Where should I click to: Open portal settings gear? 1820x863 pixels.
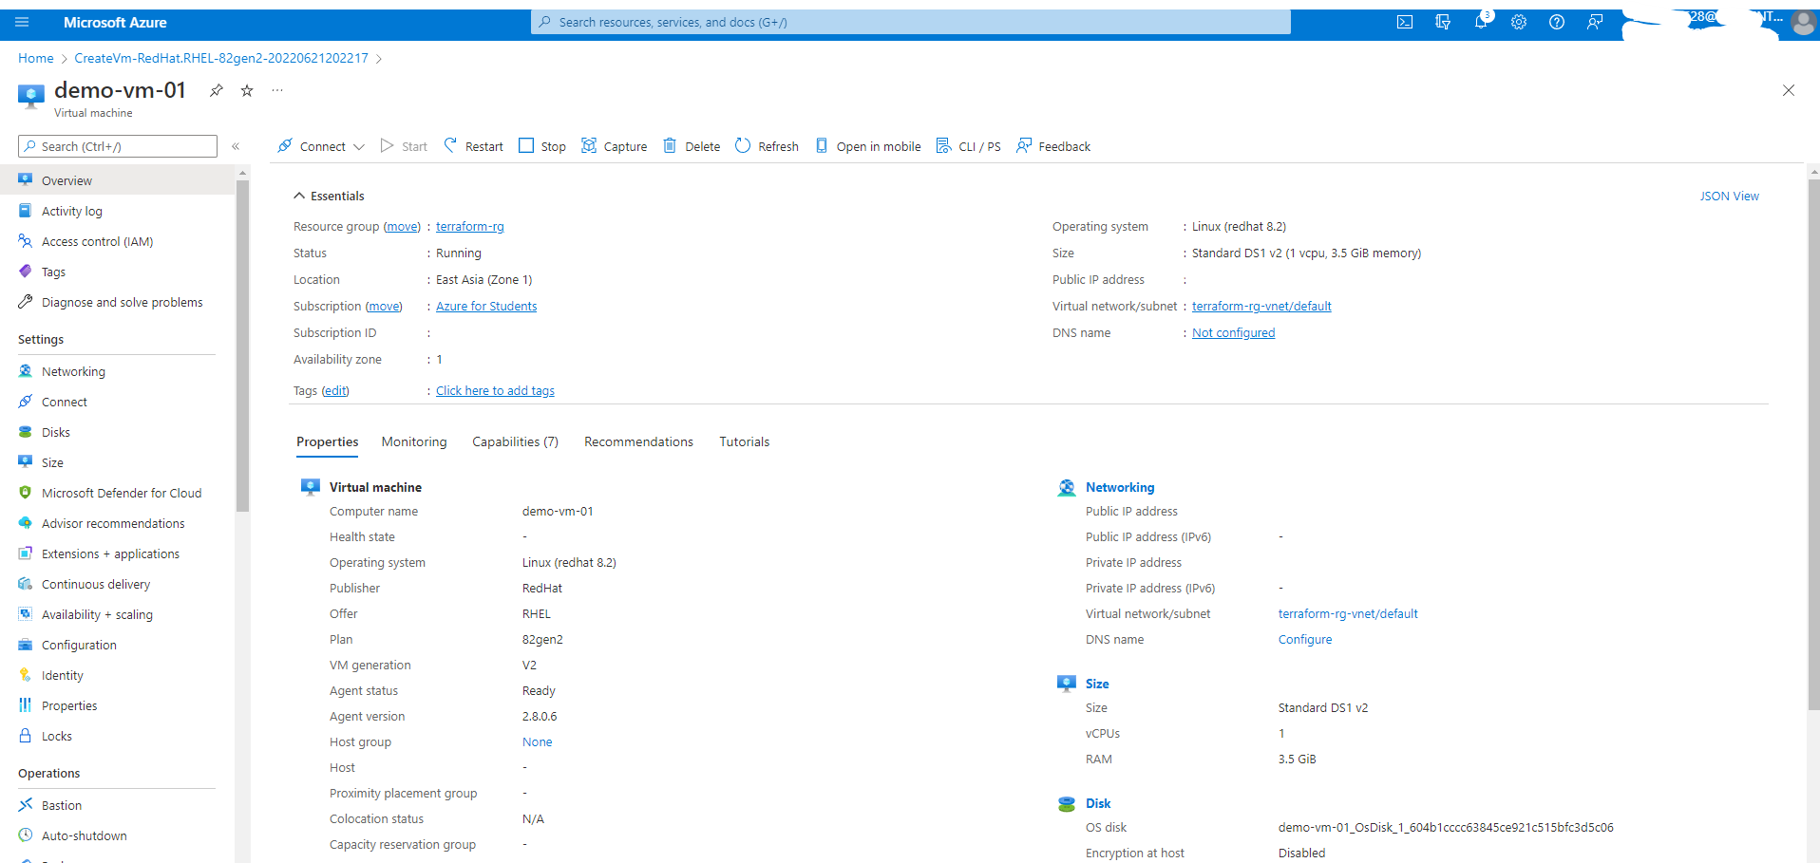(x=1519, y=22)
